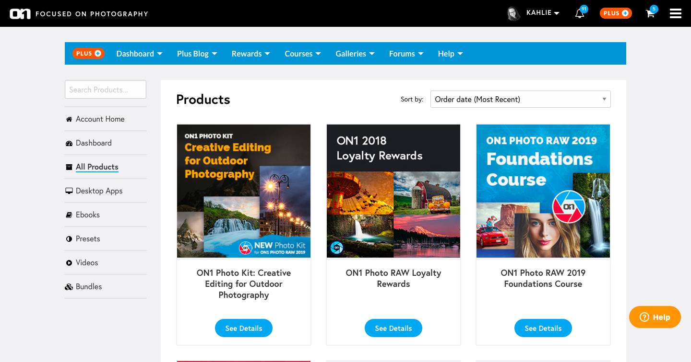Open the notifications bell icon
Image resolution: width=691 pixels, height=362 pixels.
[x=580, y=14]
